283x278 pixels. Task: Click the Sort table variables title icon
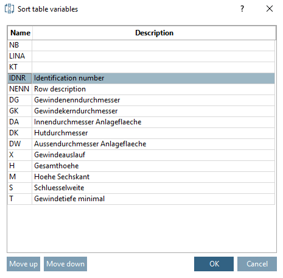pos(9,9)
